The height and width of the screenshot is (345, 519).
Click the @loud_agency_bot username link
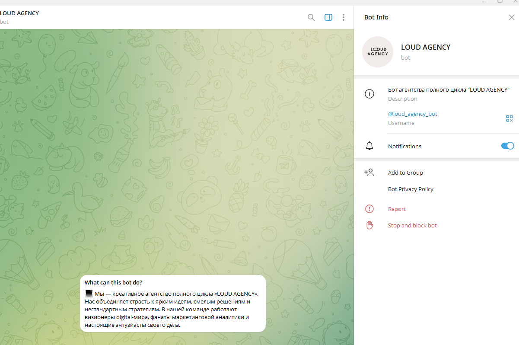point(413,114)
